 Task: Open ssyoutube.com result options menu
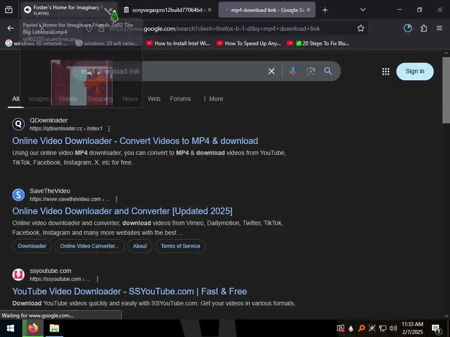98,279
